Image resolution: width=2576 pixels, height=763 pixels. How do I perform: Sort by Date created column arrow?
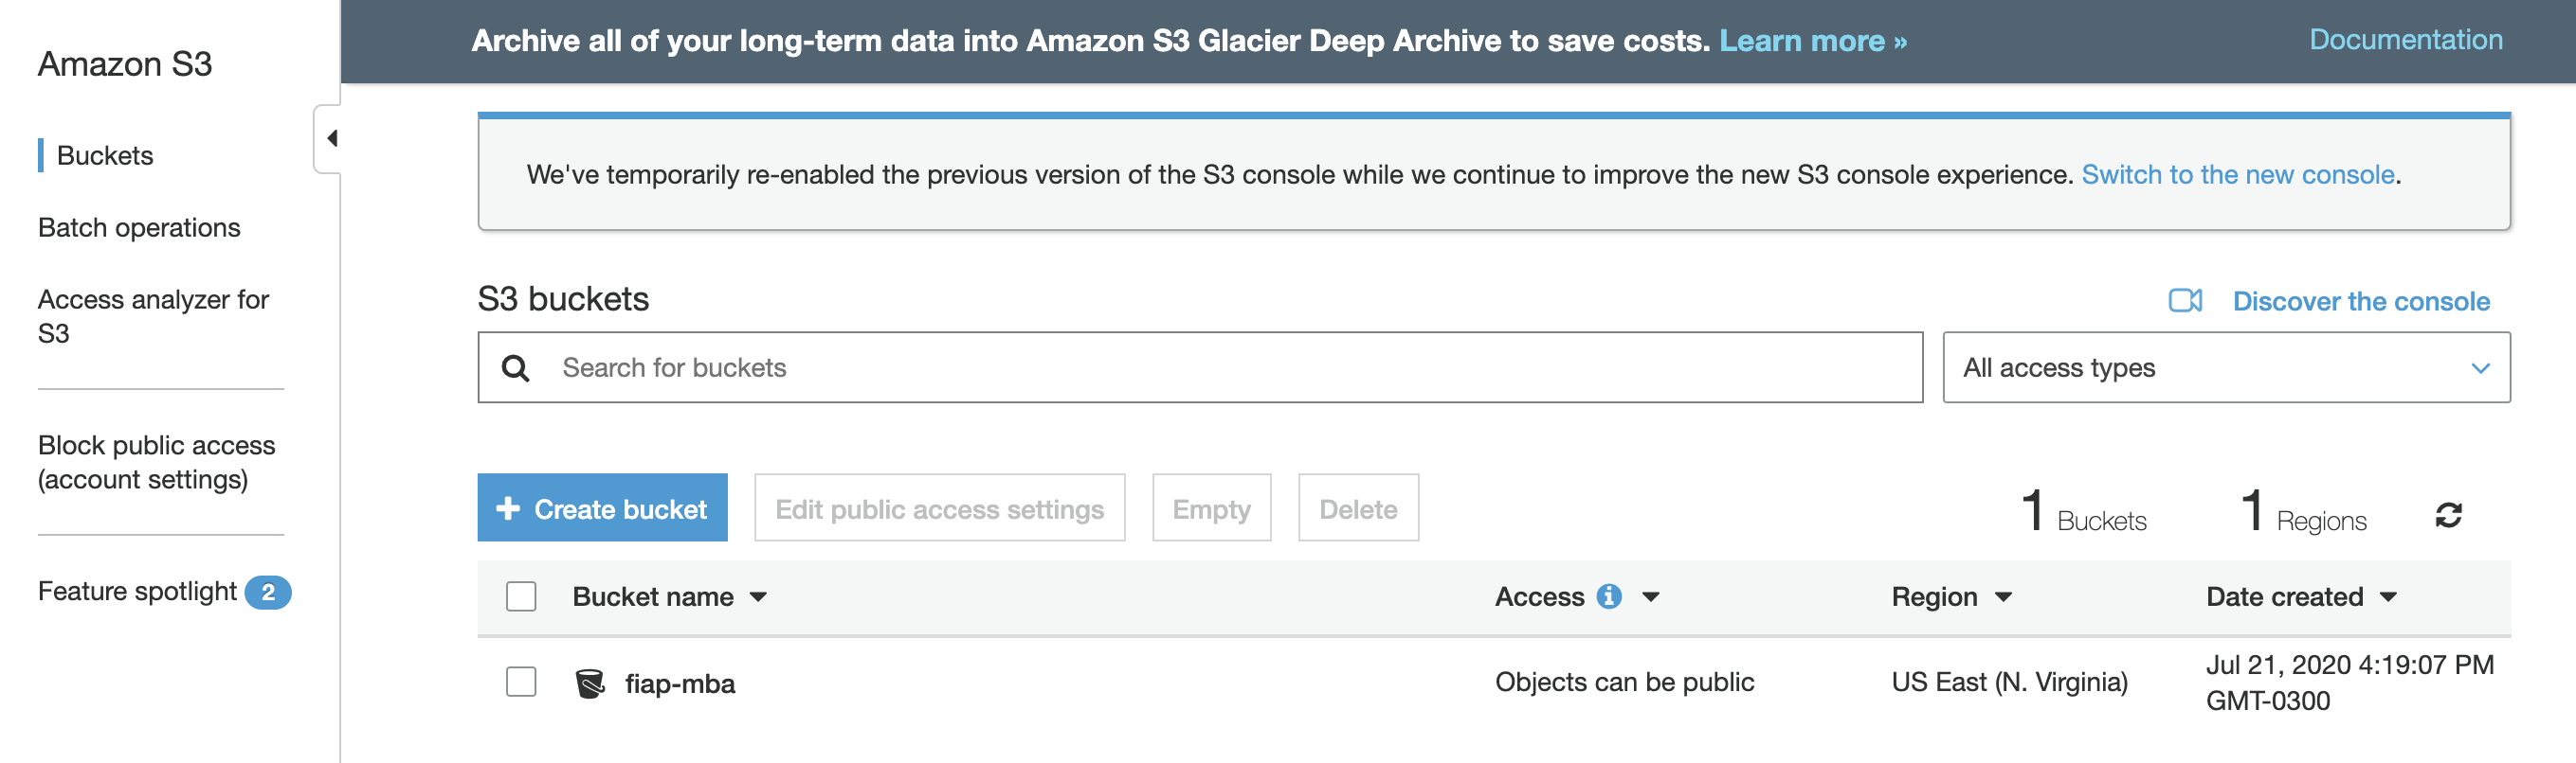point(2388,597)
